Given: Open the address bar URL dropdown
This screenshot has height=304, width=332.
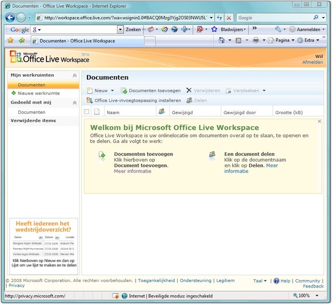Looking at the screenshot, I should coord(211,18).
